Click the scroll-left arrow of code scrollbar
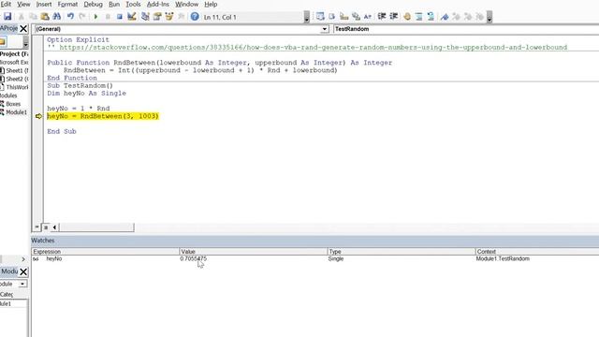 click(x=54, y=227)
